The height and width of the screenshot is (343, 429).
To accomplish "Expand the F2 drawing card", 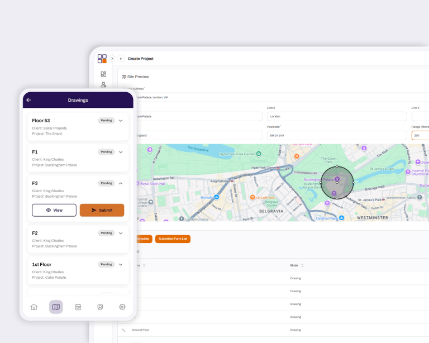I will pos(121,233).
